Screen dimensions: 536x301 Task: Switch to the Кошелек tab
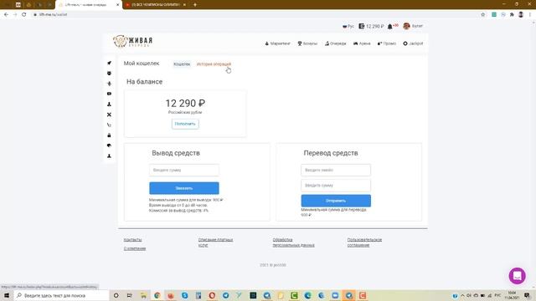pyautogui.click(x=182, y=64)
